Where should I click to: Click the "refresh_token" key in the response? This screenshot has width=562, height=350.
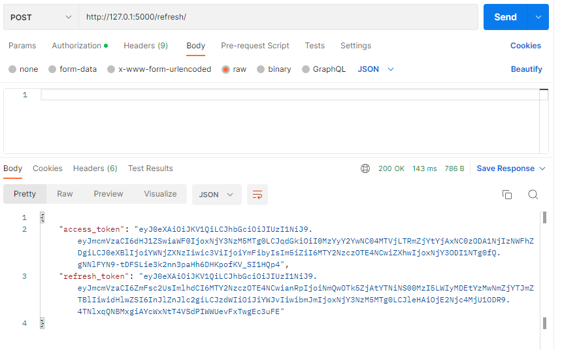tap(94, 276)
